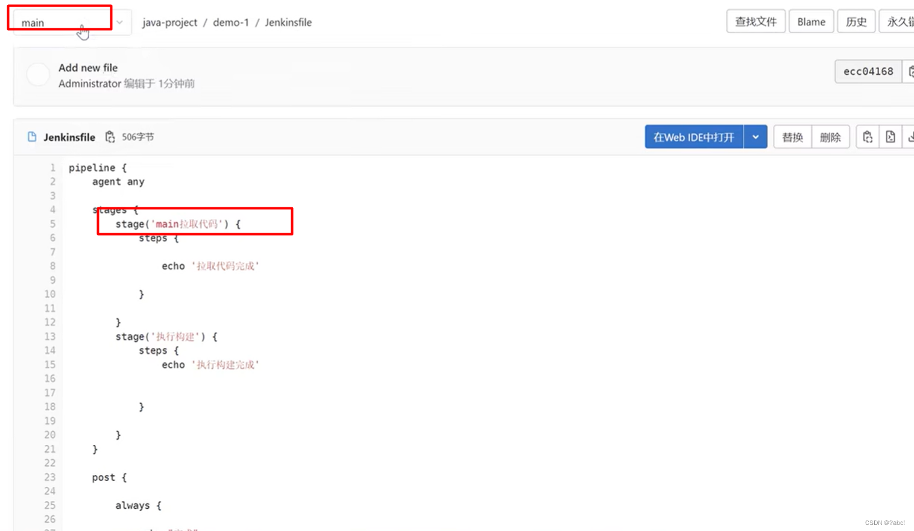Screen dimensions: 914x531
Task: Delete the file using 删除 button
Action: 831,137
